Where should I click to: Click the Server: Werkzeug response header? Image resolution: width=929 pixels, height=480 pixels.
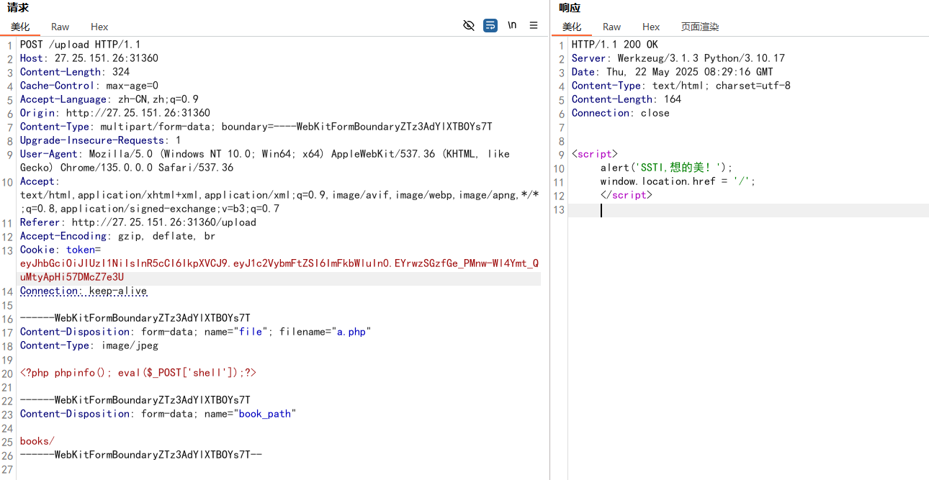pyautogui.click(x=678, y=58)
